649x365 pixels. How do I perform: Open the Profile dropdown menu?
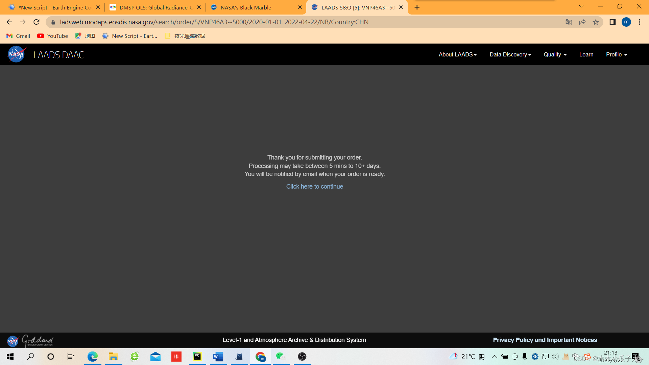616,55
